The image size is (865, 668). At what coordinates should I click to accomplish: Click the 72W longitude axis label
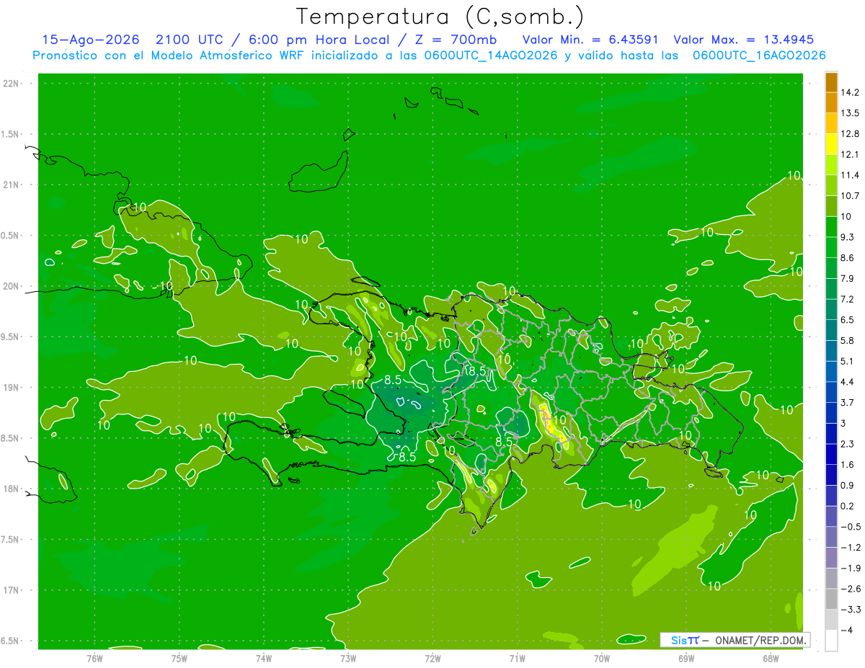pyautogui.click(x=432, y=658)
